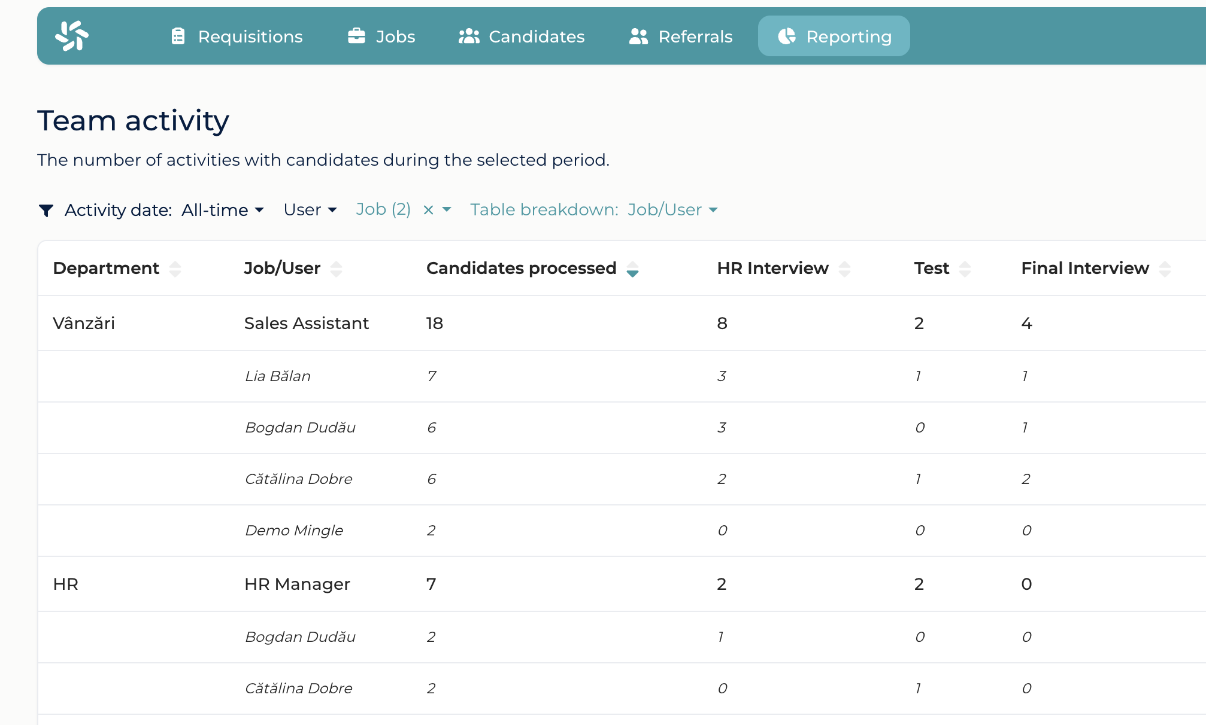Screen dimensions: 1206x725
Task: Switch to the Candidates tab
Action: (522, 36)
